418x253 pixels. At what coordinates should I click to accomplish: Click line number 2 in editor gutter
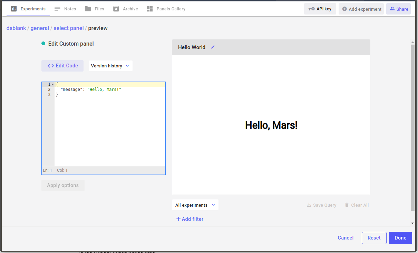coord(49,90)
